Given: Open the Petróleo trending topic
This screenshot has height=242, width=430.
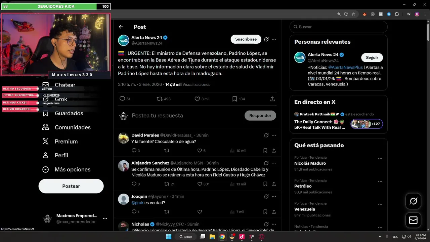Looking at the screenshot, I should [x=303, y=186].
